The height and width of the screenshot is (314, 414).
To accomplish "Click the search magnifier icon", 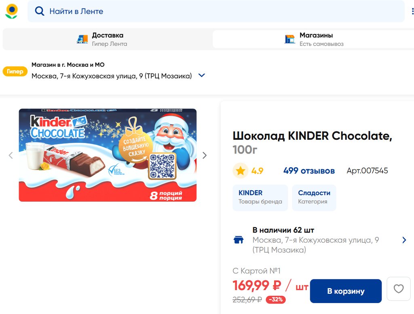I will click(x=39, y=11).
